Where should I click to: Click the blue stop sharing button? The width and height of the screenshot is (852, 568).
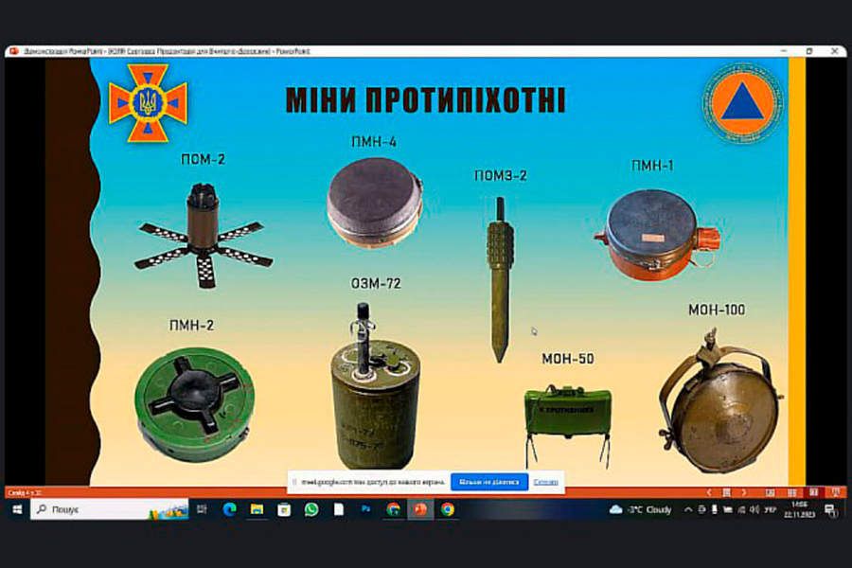coord(489,482)
